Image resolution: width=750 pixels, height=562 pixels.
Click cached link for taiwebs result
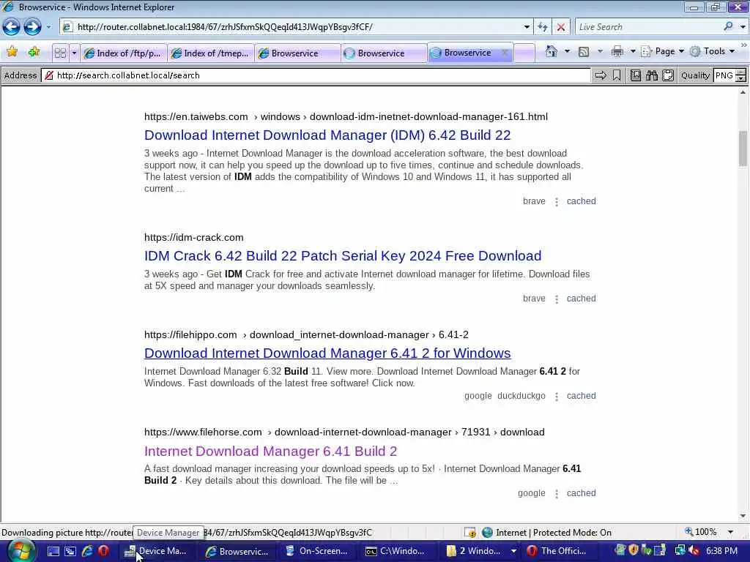click(581, 201)
